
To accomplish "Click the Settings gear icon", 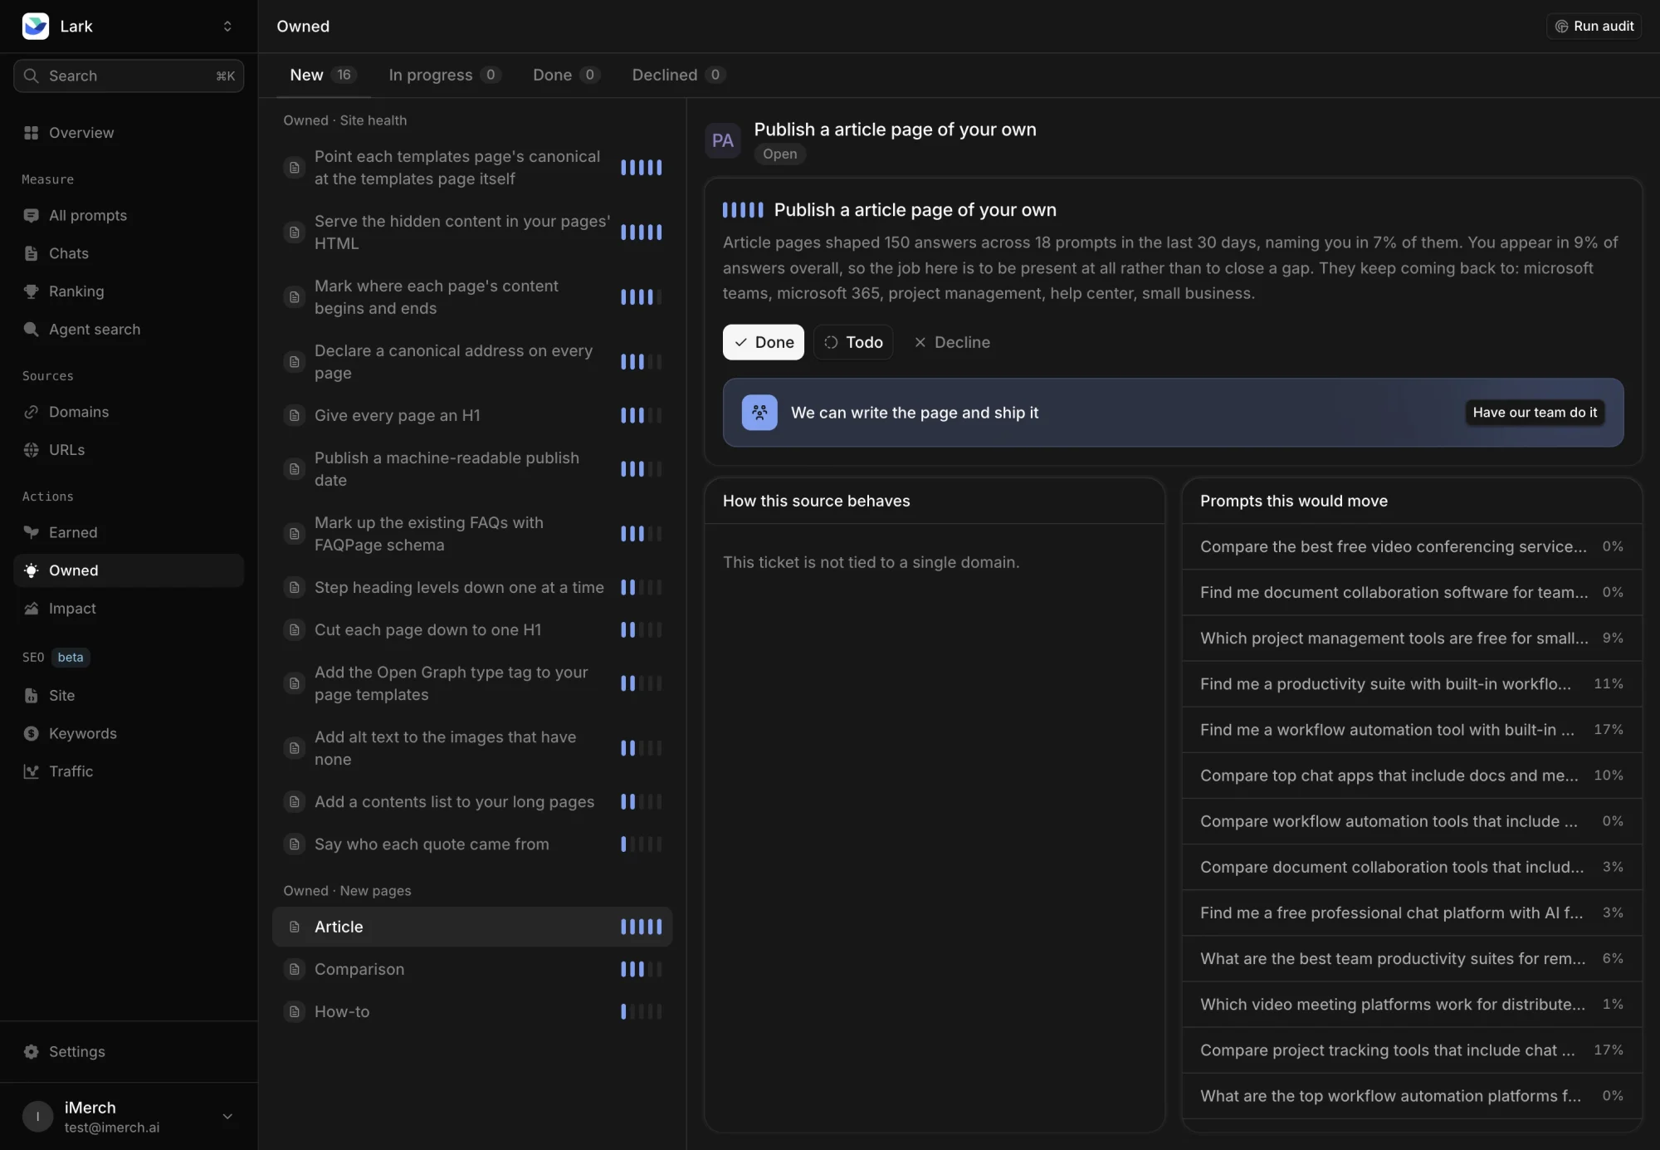I will click(32, 1052).
